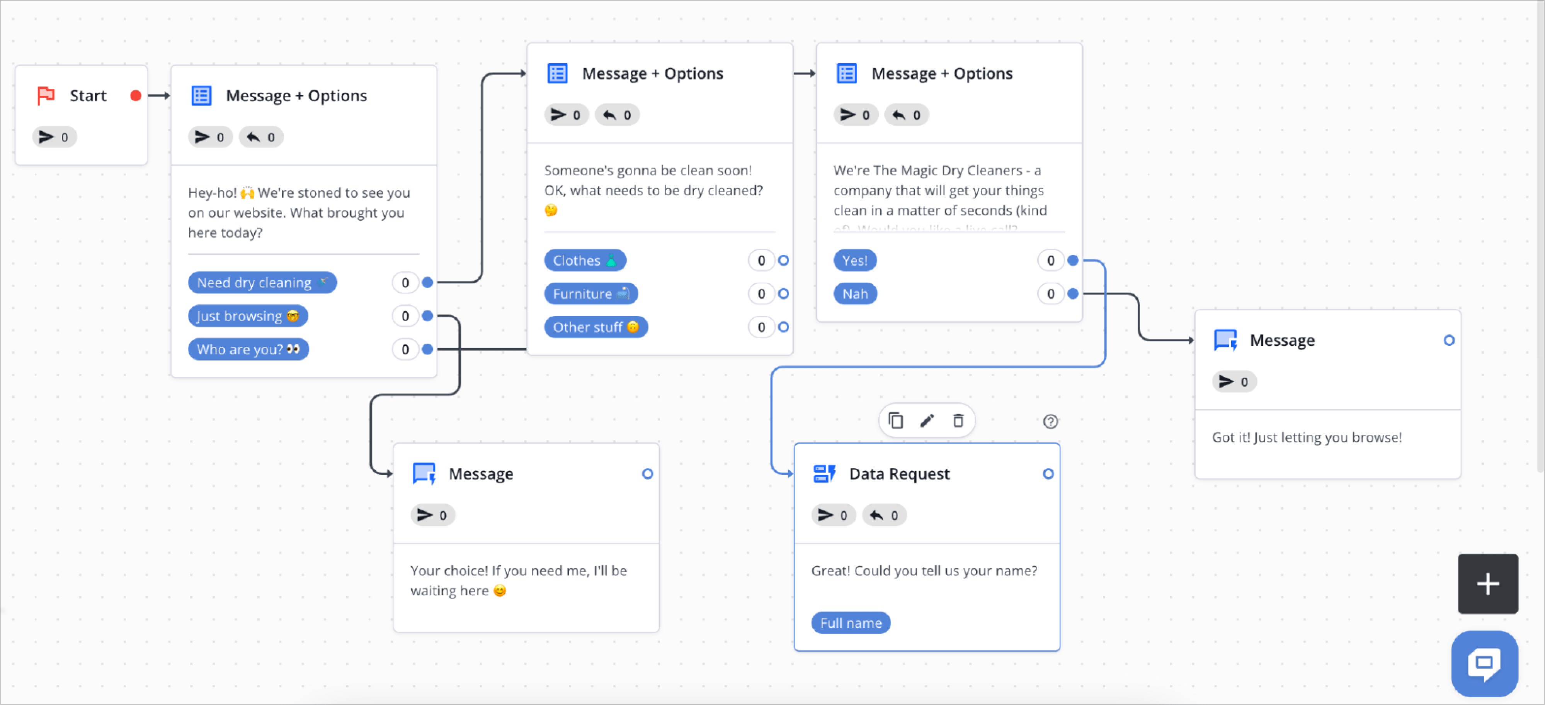Click the 'Full name' data field pill

tap(851, 622)
